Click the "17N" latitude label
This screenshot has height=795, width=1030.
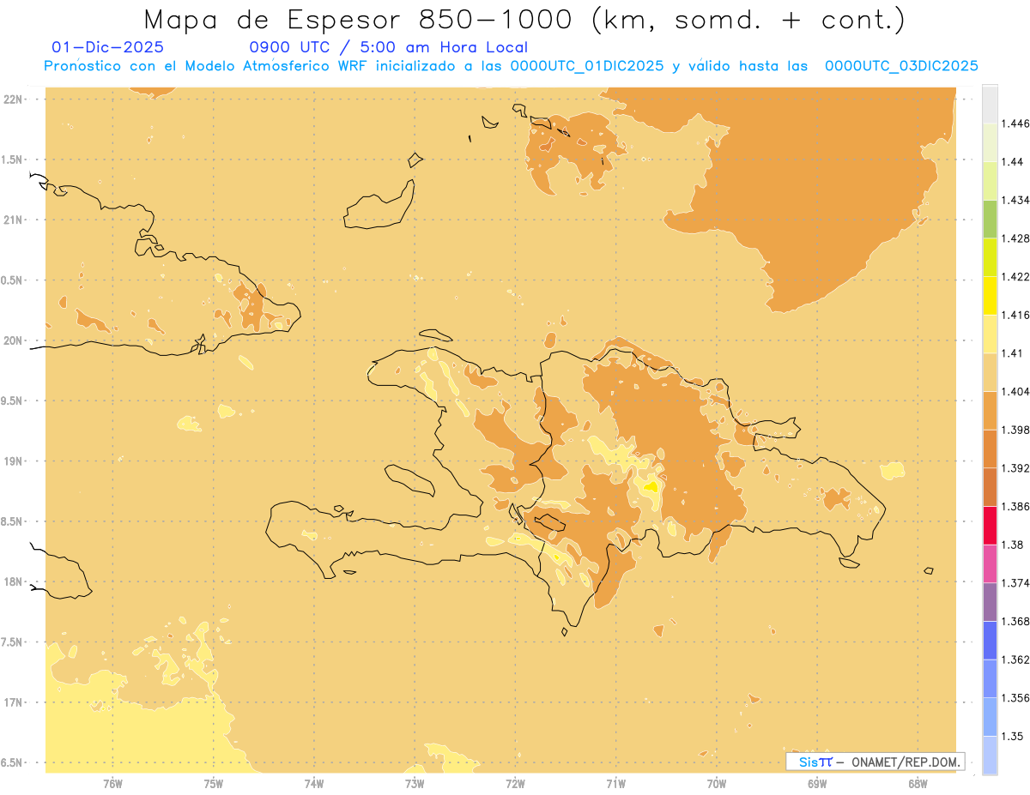click(x=13, y=702)
